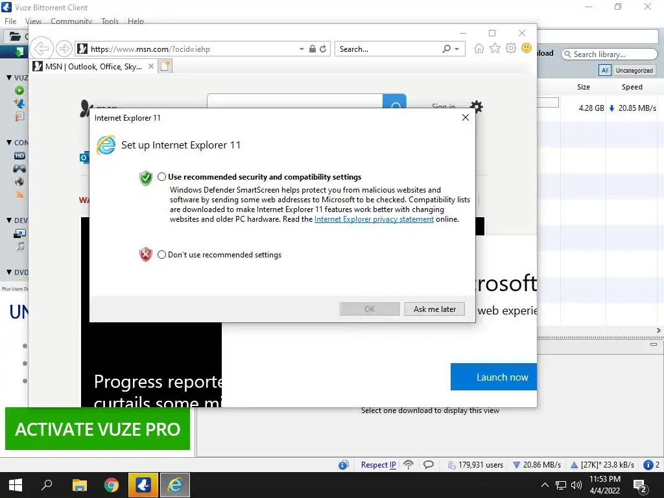This screenshot has height=498, width=664.
Task: Click the IE refresh page icon
Action: click(323, 49)
